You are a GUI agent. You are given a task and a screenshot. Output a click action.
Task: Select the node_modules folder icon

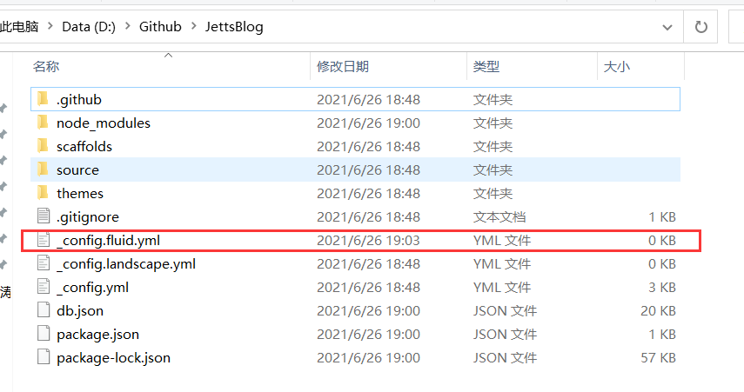pos(44,123)
